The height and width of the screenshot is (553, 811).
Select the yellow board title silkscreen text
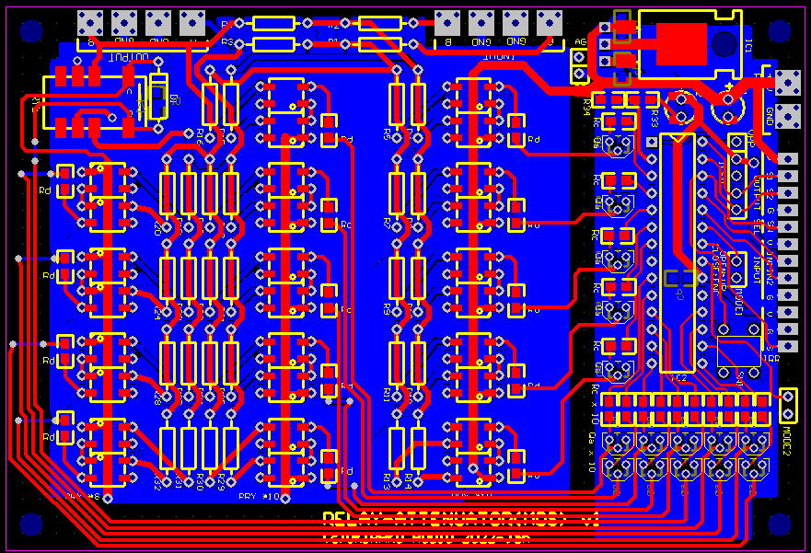(x=460, y=519)
